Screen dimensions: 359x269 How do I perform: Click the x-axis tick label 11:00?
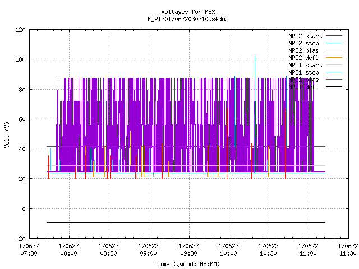pyautogui.click(x=308, y=254)
